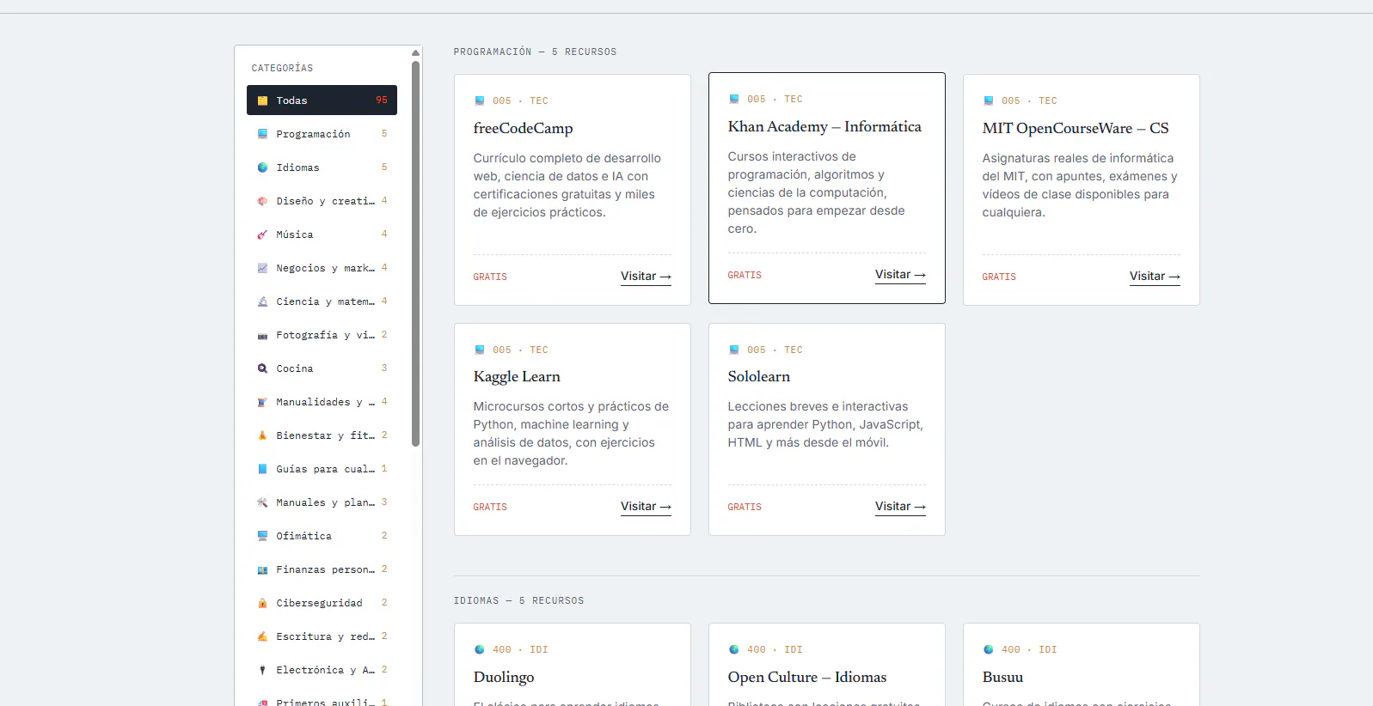Image resolution: width=1373 pixels, height=706 pixels.
Task: Click the "PROGRAMACIÓN — 5 RECURSOS" heading
Action: pyautogui.click(x=535, y=52)
